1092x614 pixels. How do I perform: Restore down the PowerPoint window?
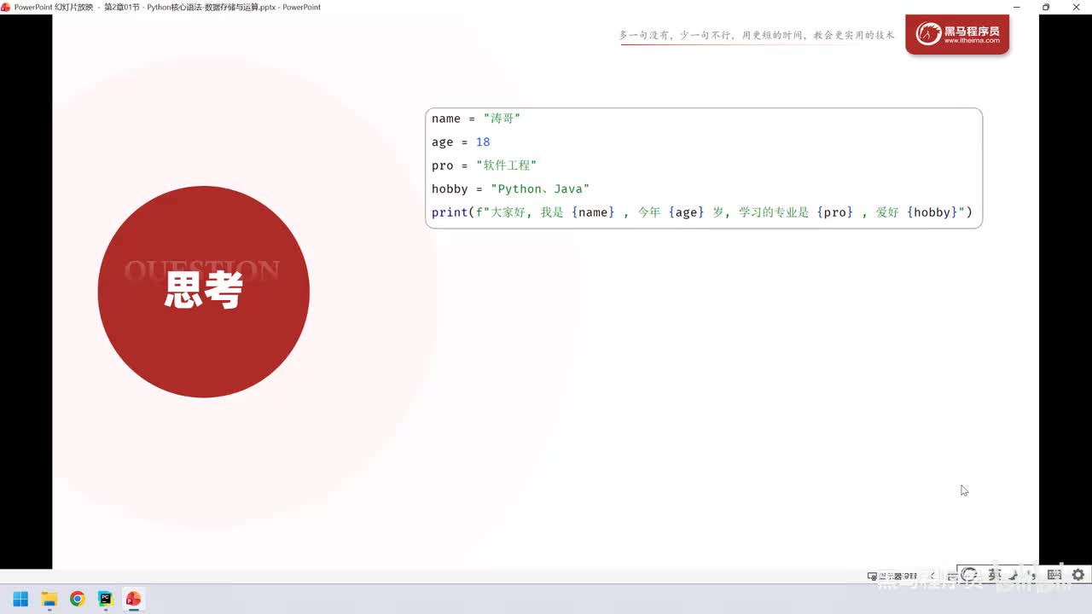click(x=1046, y=7)
